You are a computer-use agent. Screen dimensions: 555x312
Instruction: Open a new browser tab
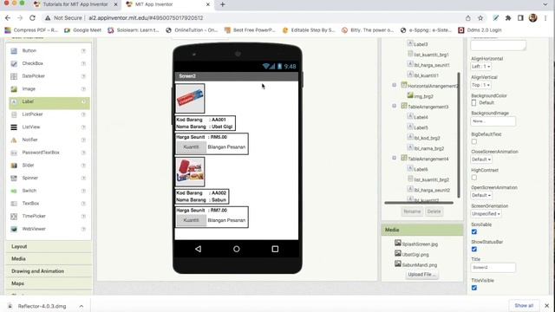point(222,4)
